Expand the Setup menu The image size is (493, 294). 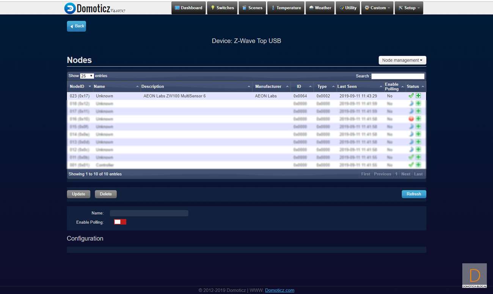click(x=409, y=8)
